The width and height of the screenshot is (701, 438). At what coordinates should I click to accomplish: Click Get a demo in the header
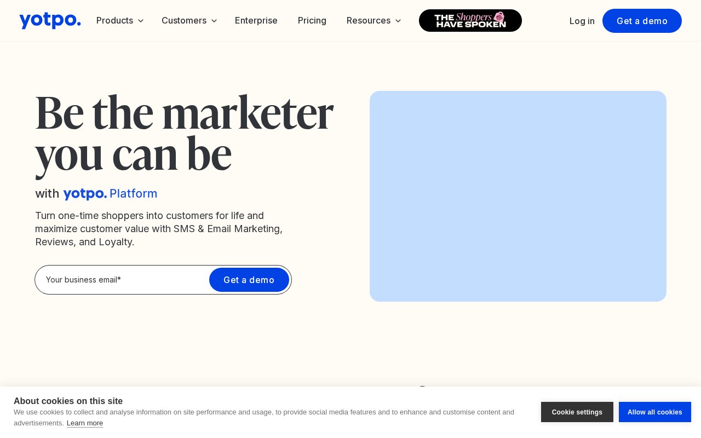pyautogui.click(x=642, y=21)
